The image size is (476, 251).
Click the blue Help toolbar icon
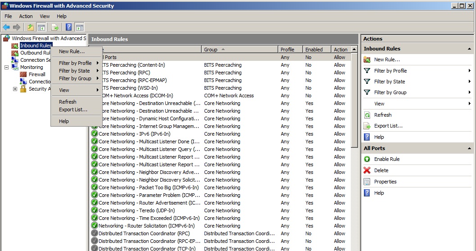(69, 27)
